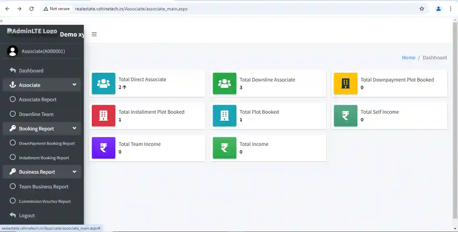Viewport: 458px width, 232px height.
Task: Collapse the Associate menu chevron
Action: 74,85
